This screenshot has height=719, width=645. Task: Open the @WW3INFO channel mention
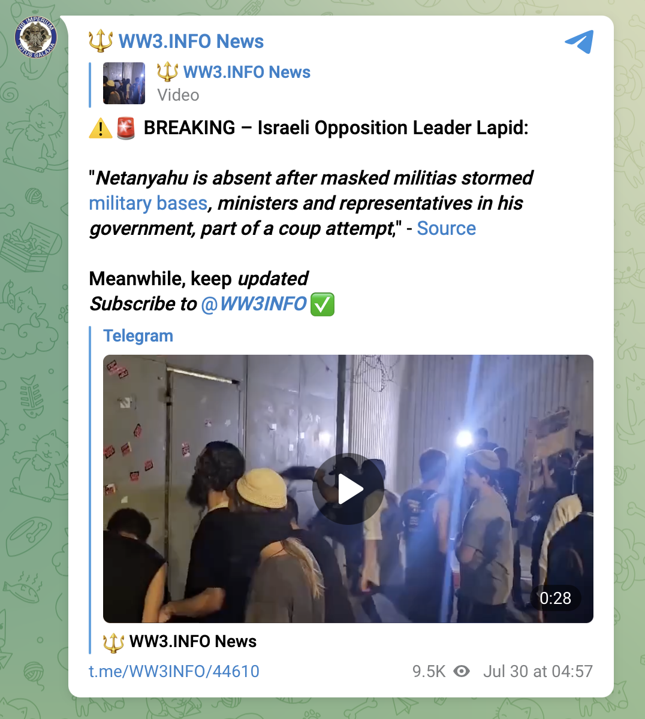coord(254,304)
